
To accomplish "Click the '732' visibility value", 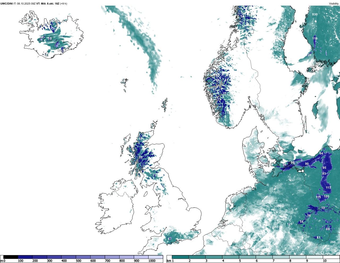I will click(x=272, y=228).
